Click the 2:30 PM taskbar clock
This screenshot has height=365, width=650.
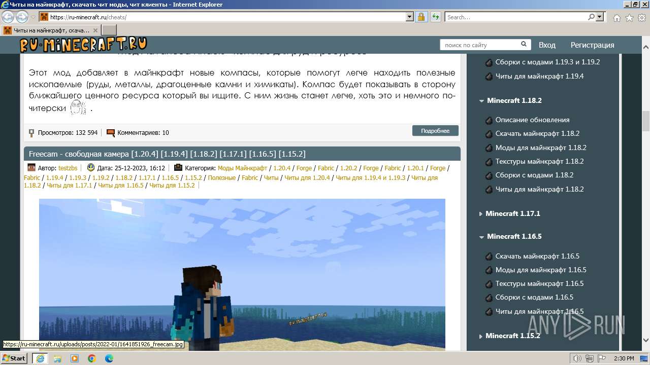point(624,358)
